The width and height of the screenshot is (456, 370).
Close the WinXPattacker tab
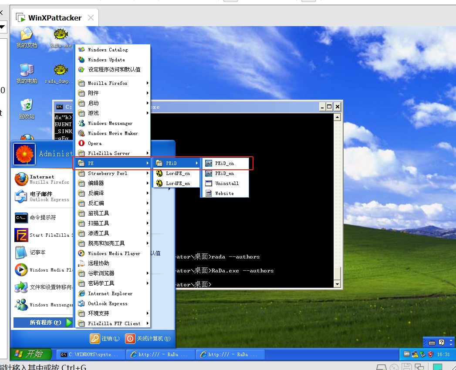91,18
